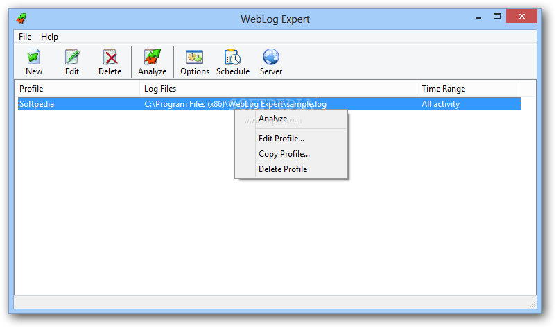The image size is (556, 328).
Task: Choose Delete Profile in context menu
Action: click(290, 169)
